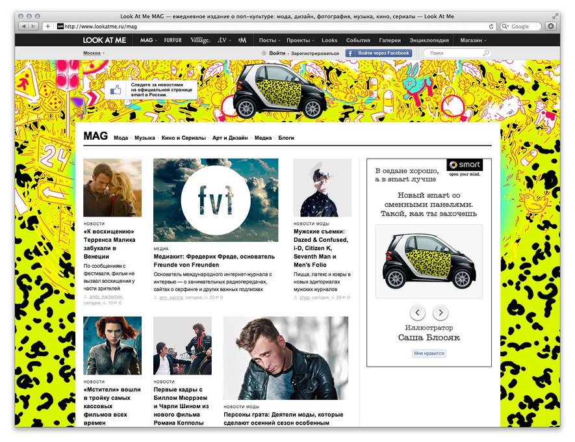The image size is (575, 442).
Task: Click the Facebook like thumbs-up icon
Action: (x=116, y=91)
